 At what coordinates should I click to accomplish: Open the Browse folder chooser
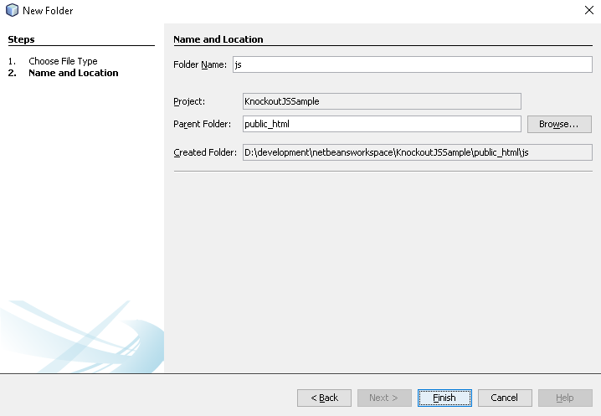(559, 124)
